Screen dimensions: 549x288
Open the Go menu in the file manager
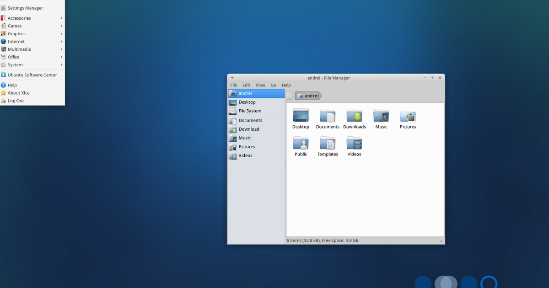(273, 85)
